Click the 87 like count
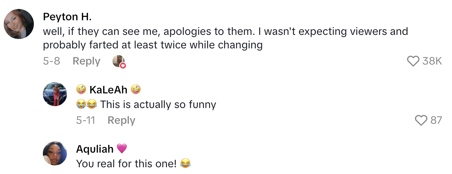The image size is (452, 174). [x=436, y=120]
